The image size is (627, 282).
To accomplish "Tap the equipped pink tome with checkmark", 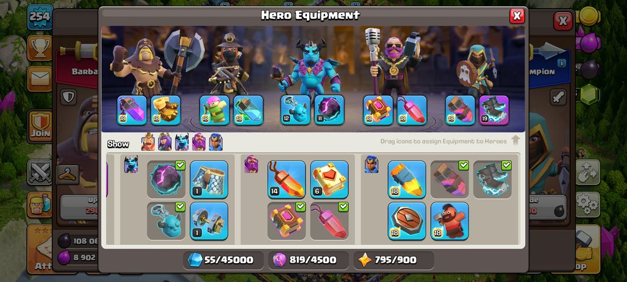I will 286,221.
